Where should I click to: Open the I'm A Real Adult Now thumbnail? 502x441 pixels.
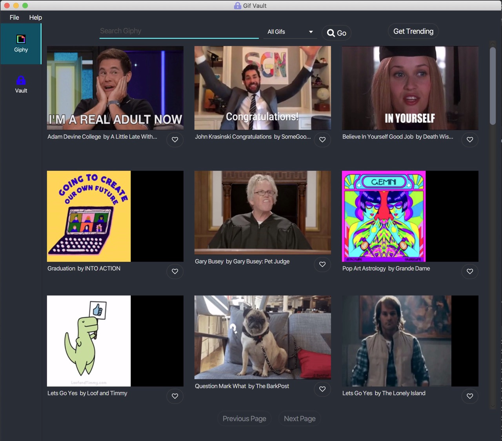tap(115, 88)
